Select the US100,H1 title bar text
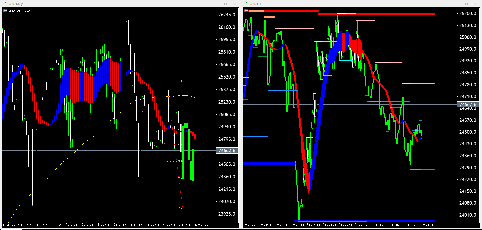 coord(255,4)
